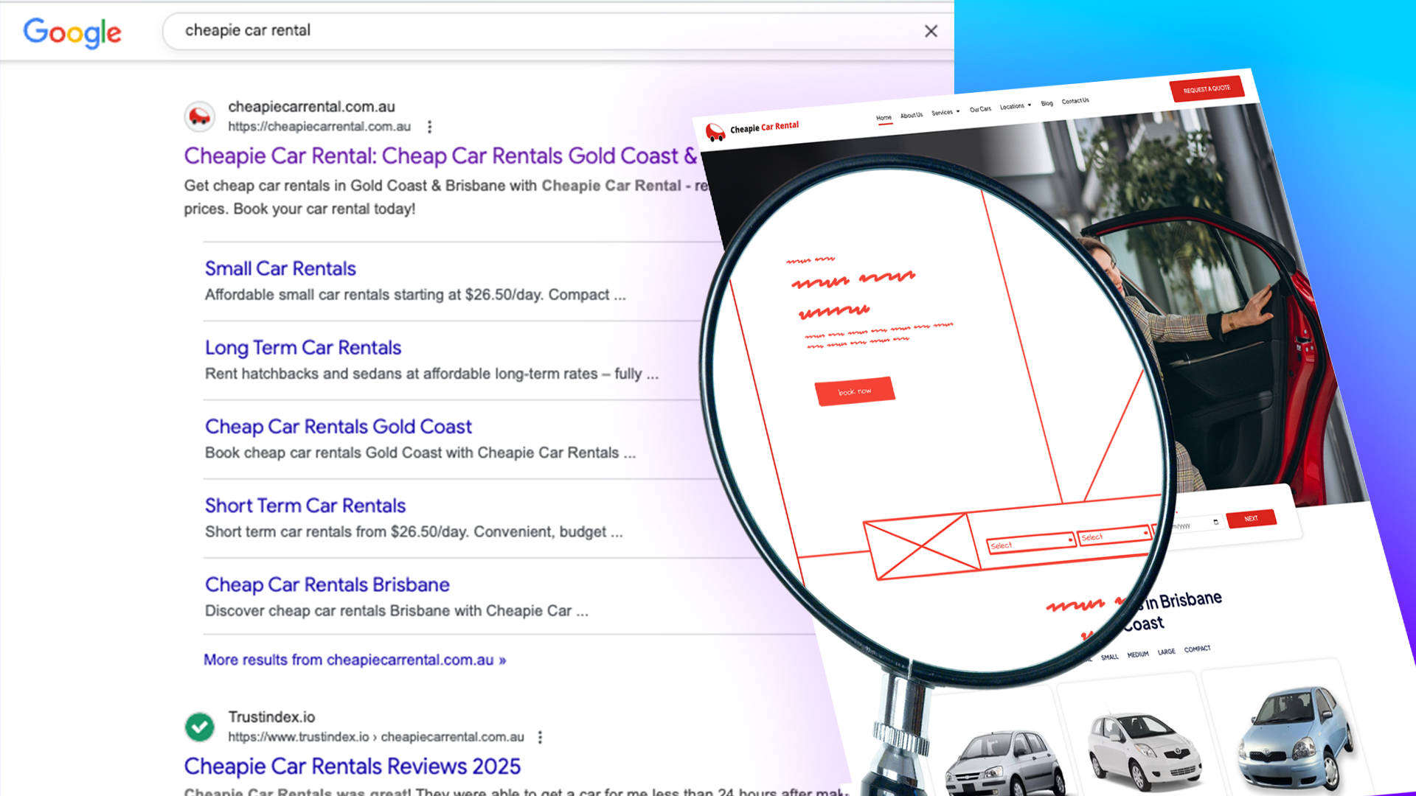Select the COMPACT car category tab
The height and width of the screenshot is (796, 1416).
pyautogui.click(x=1197, y=649)
